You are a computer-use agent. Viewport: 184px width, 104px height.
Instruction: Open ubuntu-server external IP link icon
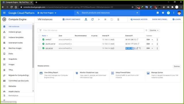tap(138, 44)
